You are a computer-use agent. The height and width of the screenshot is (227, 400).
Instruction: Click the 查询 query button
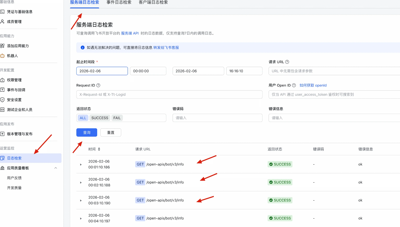(x=86, y=132)
